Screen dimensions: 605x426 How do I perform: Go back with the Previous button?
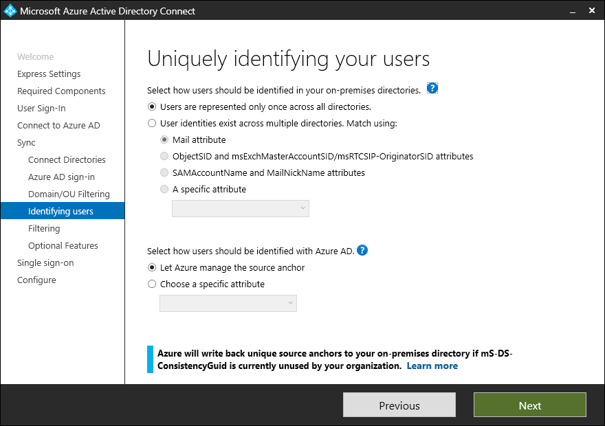click(399, 405)
